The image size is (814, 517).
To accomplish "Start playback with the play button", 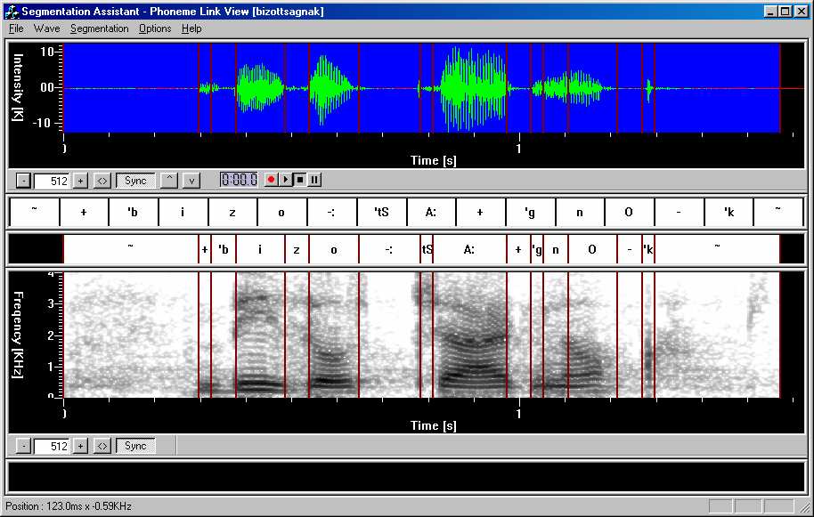I will coord(285,180).
